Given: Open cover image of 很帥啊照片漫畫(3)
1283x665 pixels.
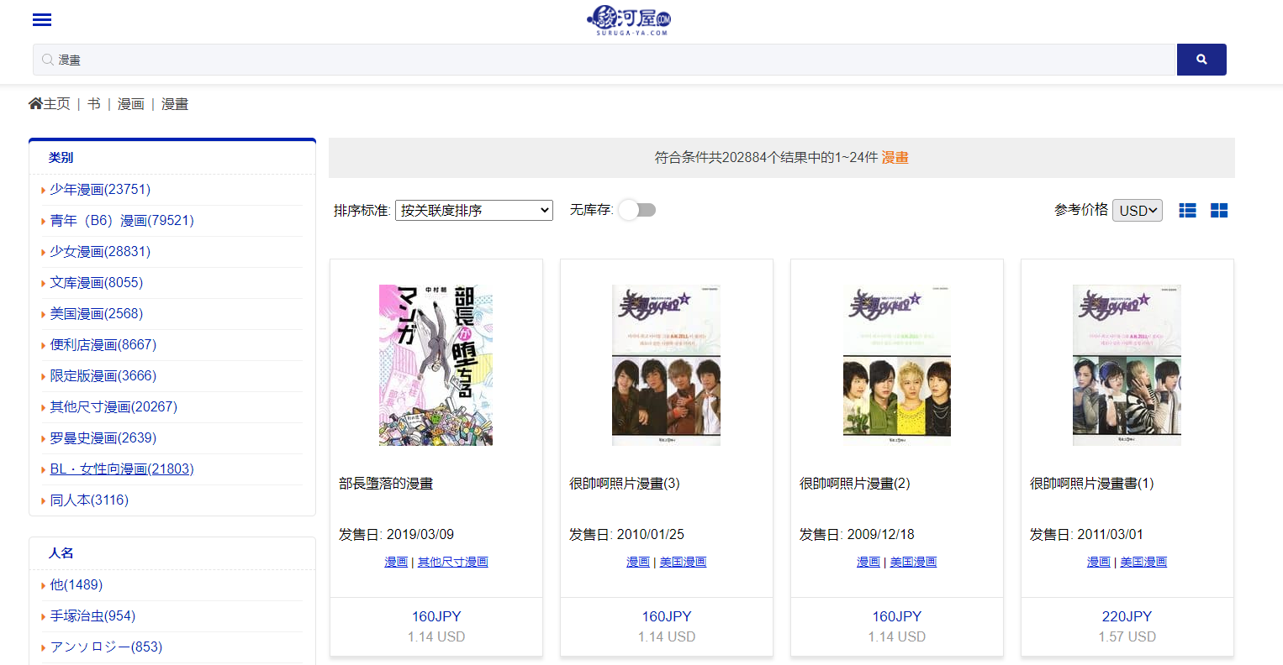Looking at the screenshot, I should 666,365.
